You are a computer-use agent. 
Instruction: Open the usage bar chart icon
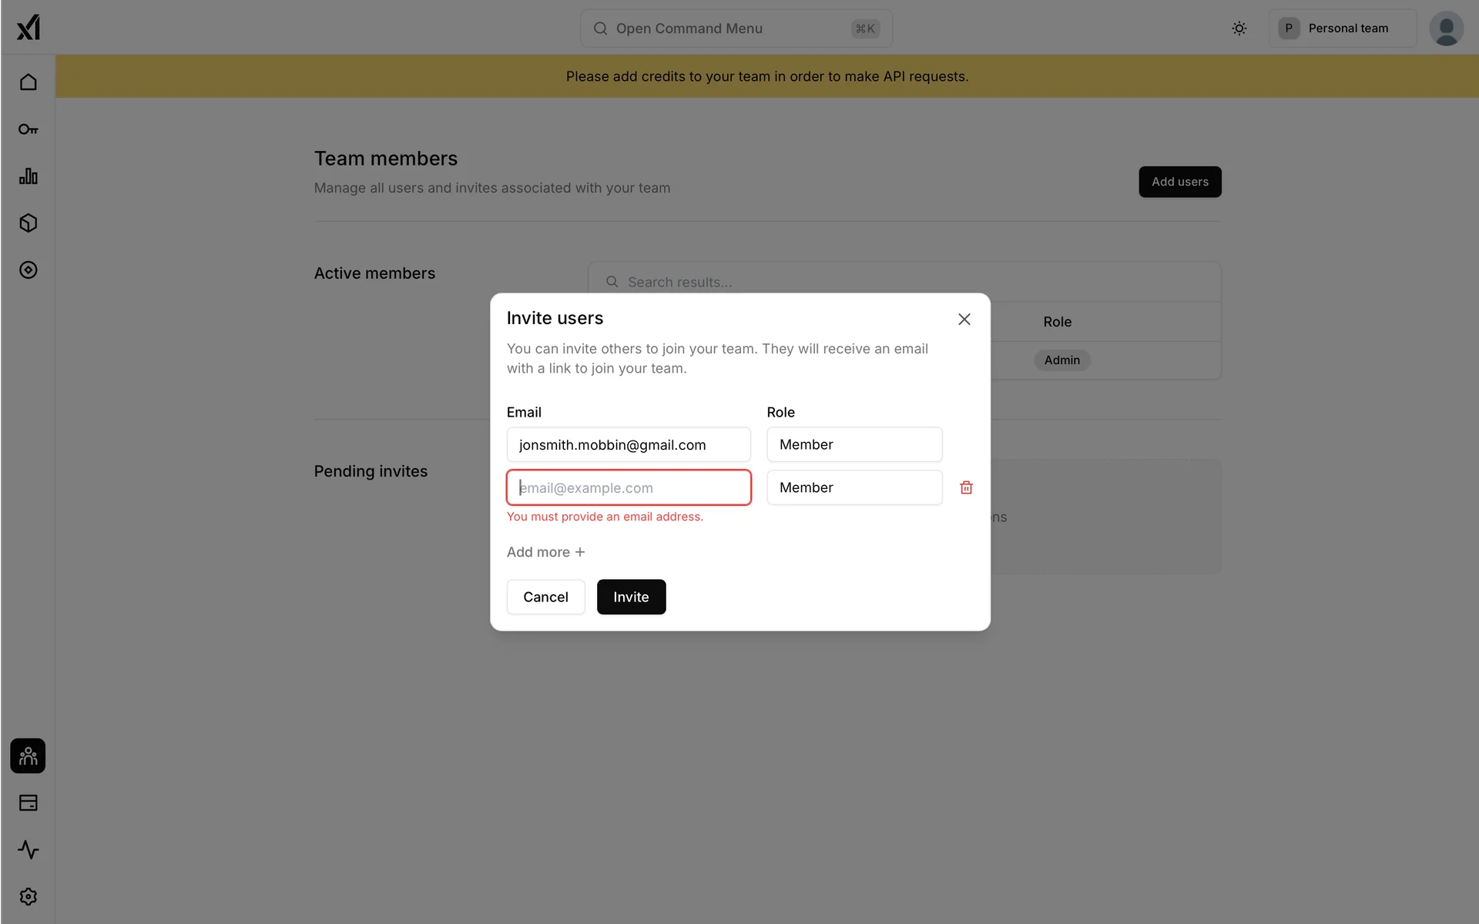coord(29,176)
